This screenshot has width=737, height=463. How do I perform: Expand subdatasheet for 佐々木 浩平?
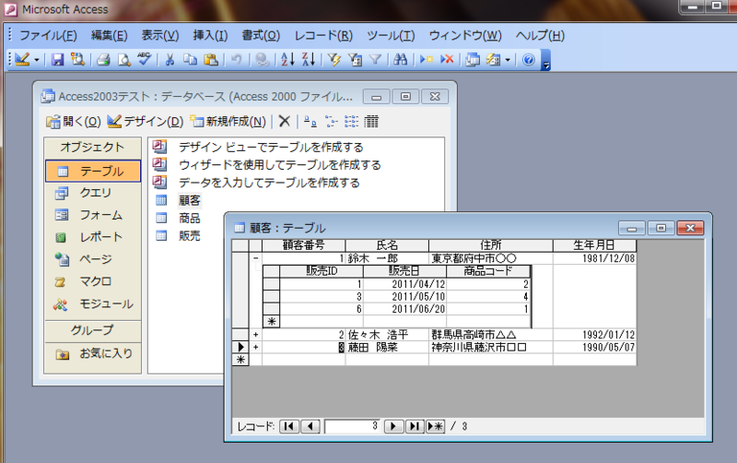point(255,335)
